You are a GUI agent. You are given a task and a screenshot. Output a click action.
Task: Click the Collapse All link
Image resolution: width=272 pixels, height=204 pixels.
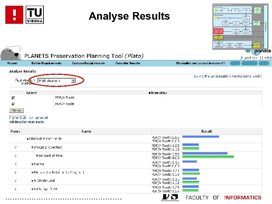pos(39,118)
